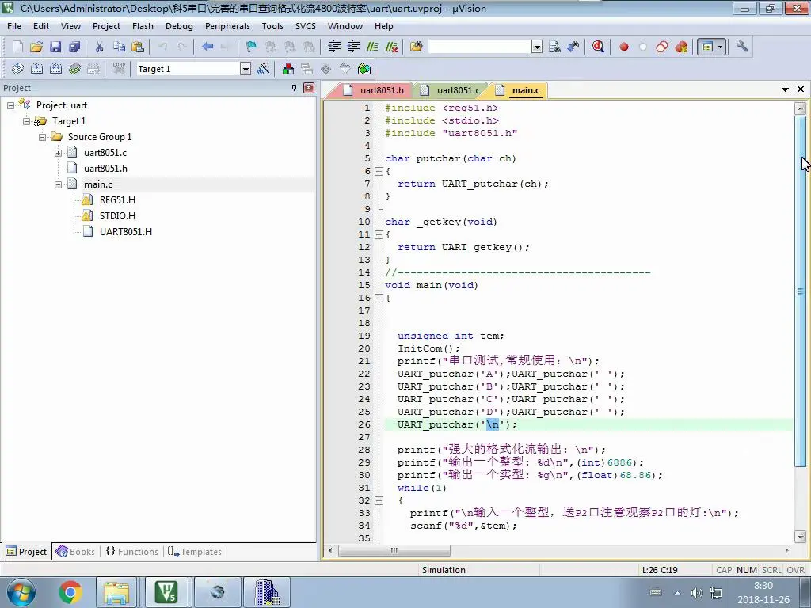Rebuild all target files icon
This screenshot has height=608, width=811.
pos(56,69)
